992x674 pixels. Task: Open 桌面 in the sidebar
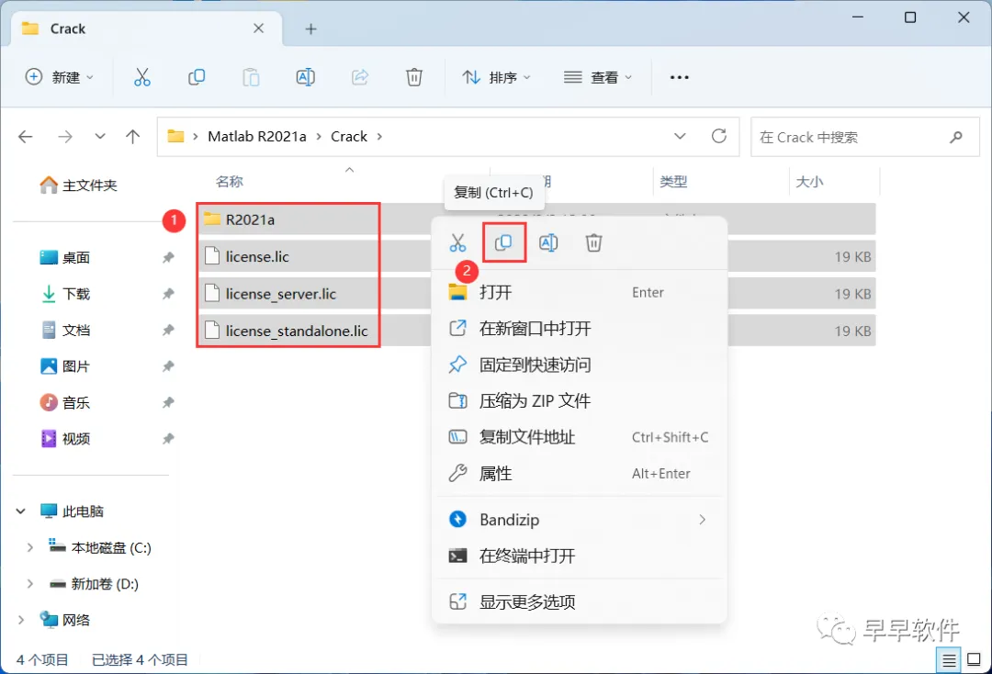[x=65, y=258]
